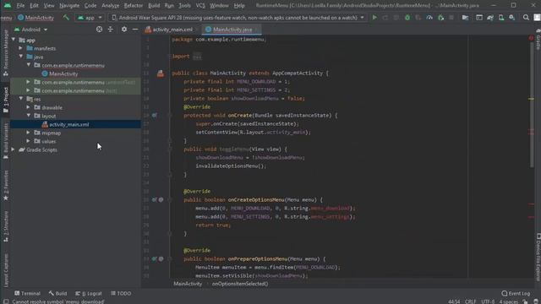Open the SDK Manager icon in toolbar
Screen dimensions: 541x304
point(512,18)
